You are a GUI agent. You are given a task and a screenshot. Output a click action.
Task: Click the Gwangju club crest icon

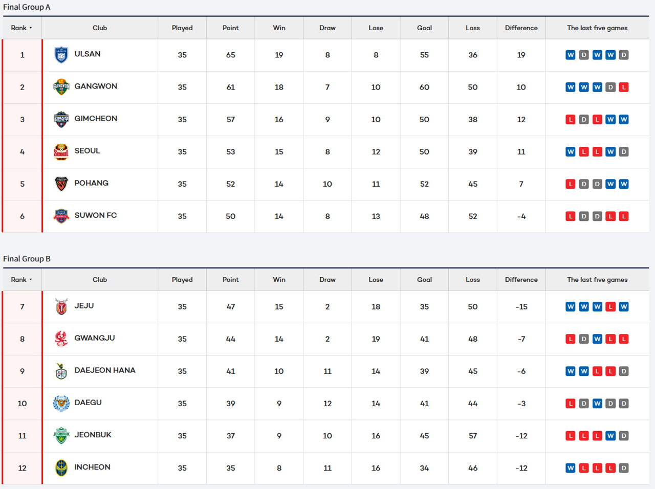[61, 339]
